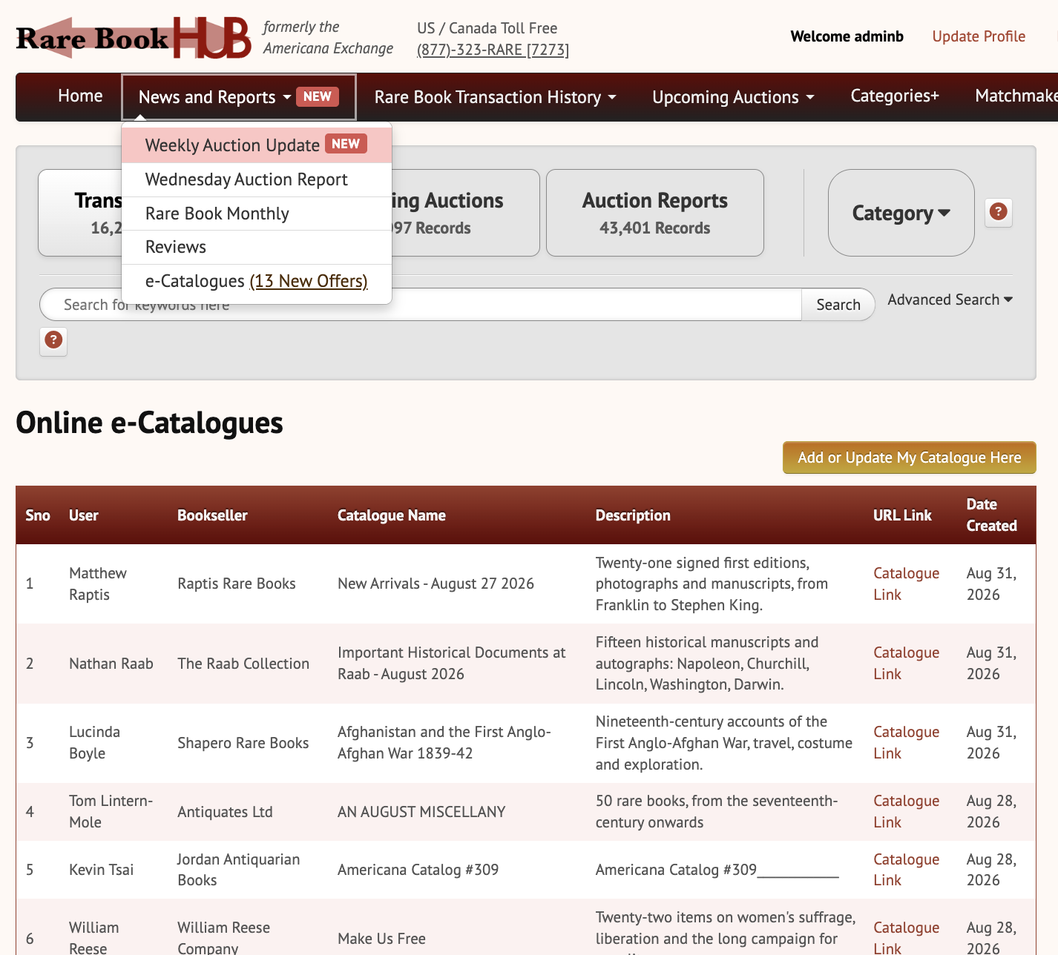Open Rare Book Transaction History dropdown

coord(496,97)
